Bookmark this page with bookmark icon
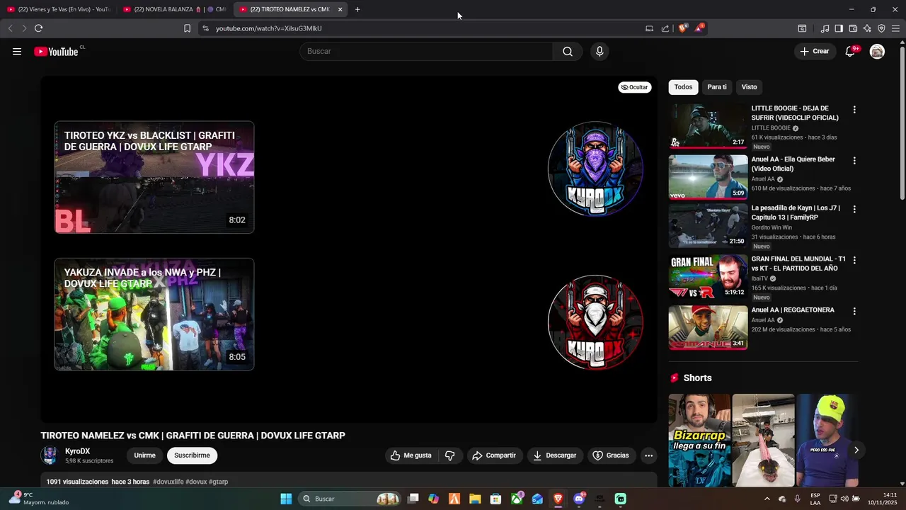The width and height of the screenshot is (906, 510). coord(187,28)
